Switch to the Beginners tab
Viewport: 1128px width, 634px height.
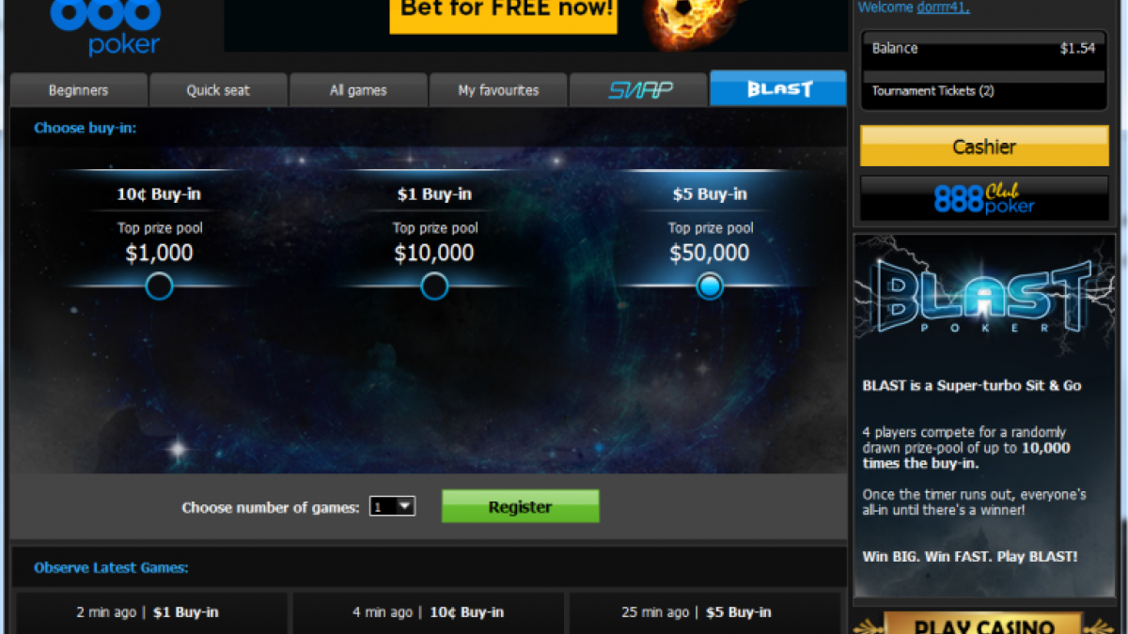(x=79, y=90)
